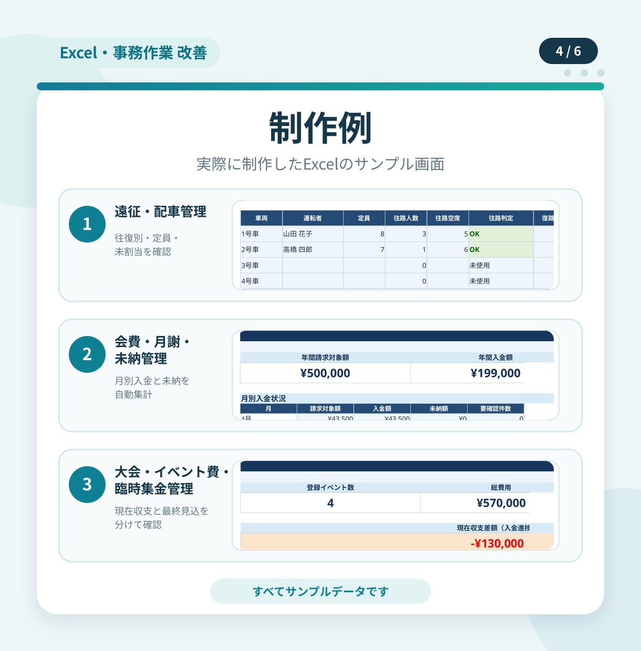Click the '登録イベント数' label
Screen dimensions: 641x651
click(x=330, y=488)
